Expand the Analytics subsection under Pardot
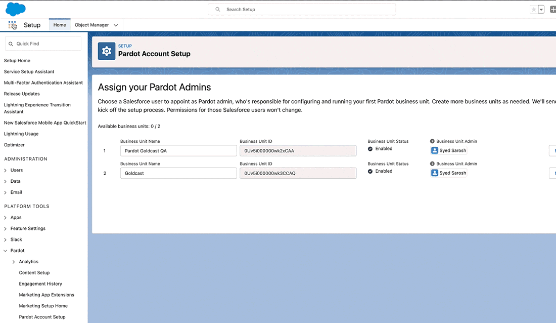Image resolution: width=556 pixels, height=323 pixels. coord(14,262)
